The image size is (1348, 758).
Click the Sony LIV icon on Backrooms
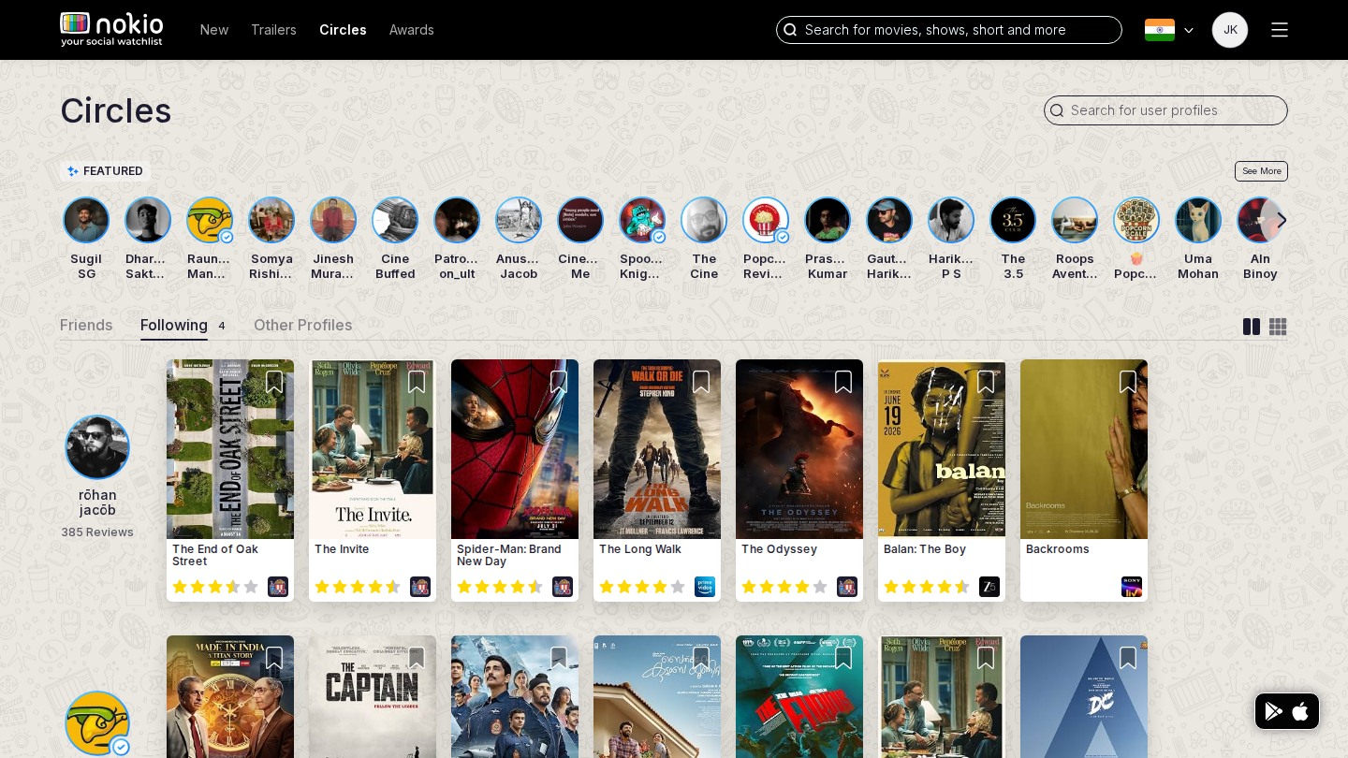coord(1132,587)
